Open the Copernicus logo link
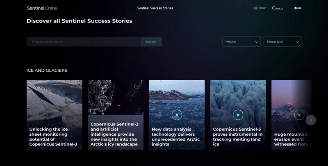328x166 pixels. click(x=278, y=8)
